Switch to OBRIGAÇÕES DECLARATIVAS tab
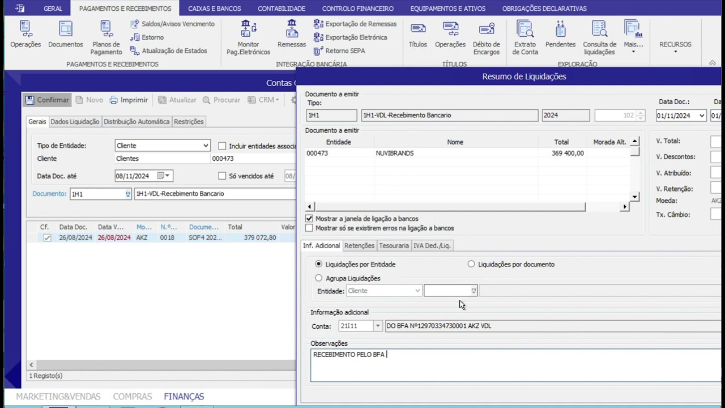Viewport: 725px width, 408px height. (544, 8)
